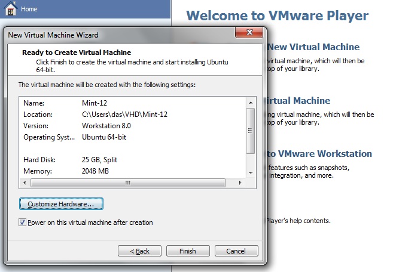396x272 pixels.
Task: Select the Location path C:\Users\das\VHD\Mint-12
Action: pos(125,115)
